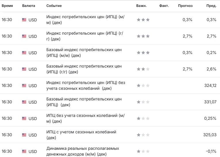Click the Важн. column header

[141, 6]
